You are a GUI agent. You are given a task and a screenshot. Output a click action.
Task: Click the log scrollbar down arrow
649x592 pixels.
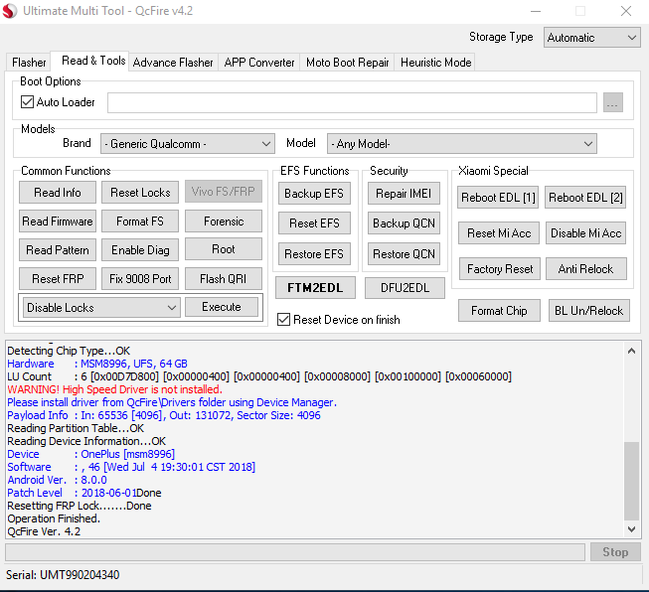point(631,528)
